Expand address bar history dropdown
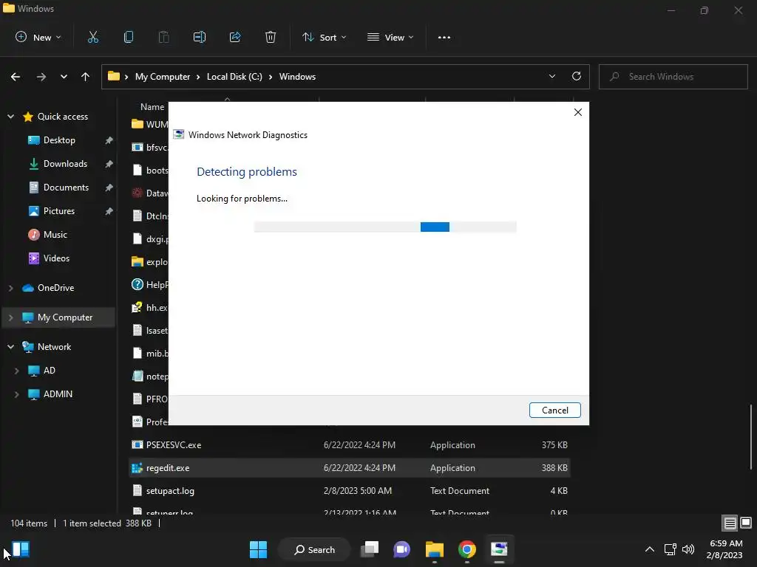The image size is (757, 567). [551, 76]
